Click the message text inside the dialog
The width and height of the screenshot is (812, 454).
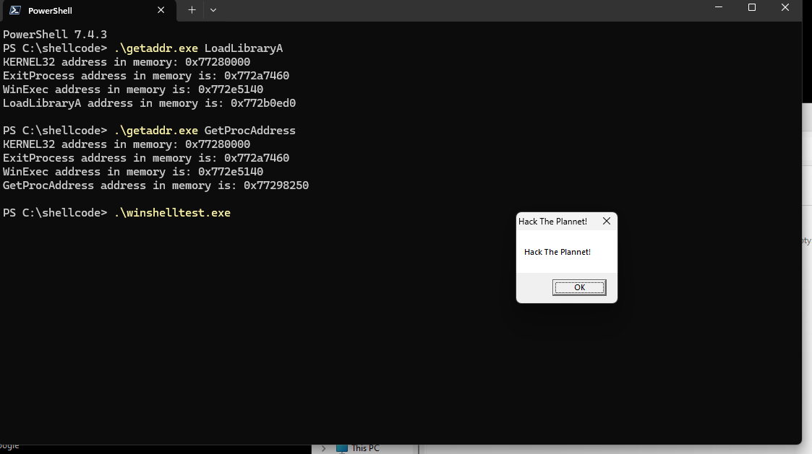pyautogui.click(x=557, y=252)
